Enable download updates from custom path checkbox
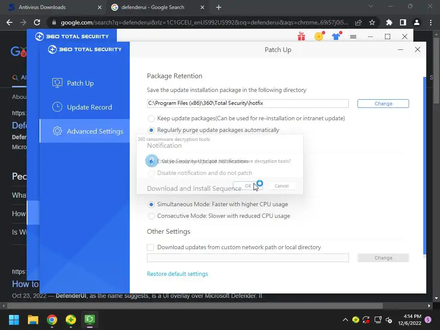440x330 pixels. [x=150, y=247]
